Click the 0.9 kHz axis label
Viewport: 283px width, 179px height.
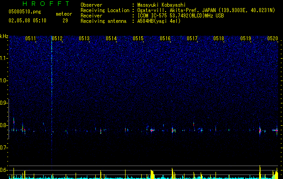tap(4, 103)
